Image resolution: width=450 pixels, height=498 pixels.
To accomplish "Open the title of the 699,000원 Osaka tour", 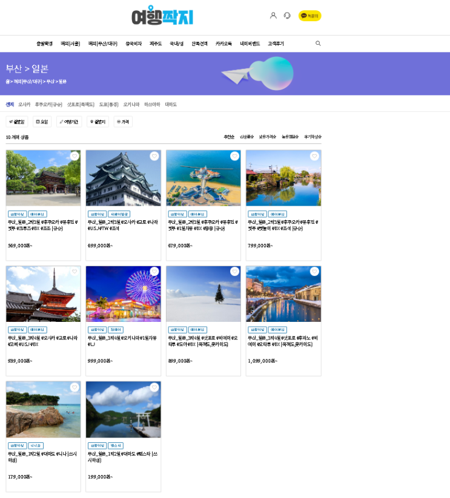I will click(x=123, y=225).
